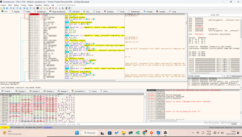This screenshot has width=242, height=137.
Task: Click the Step Into toolbar icon
Action: [17, 8]
